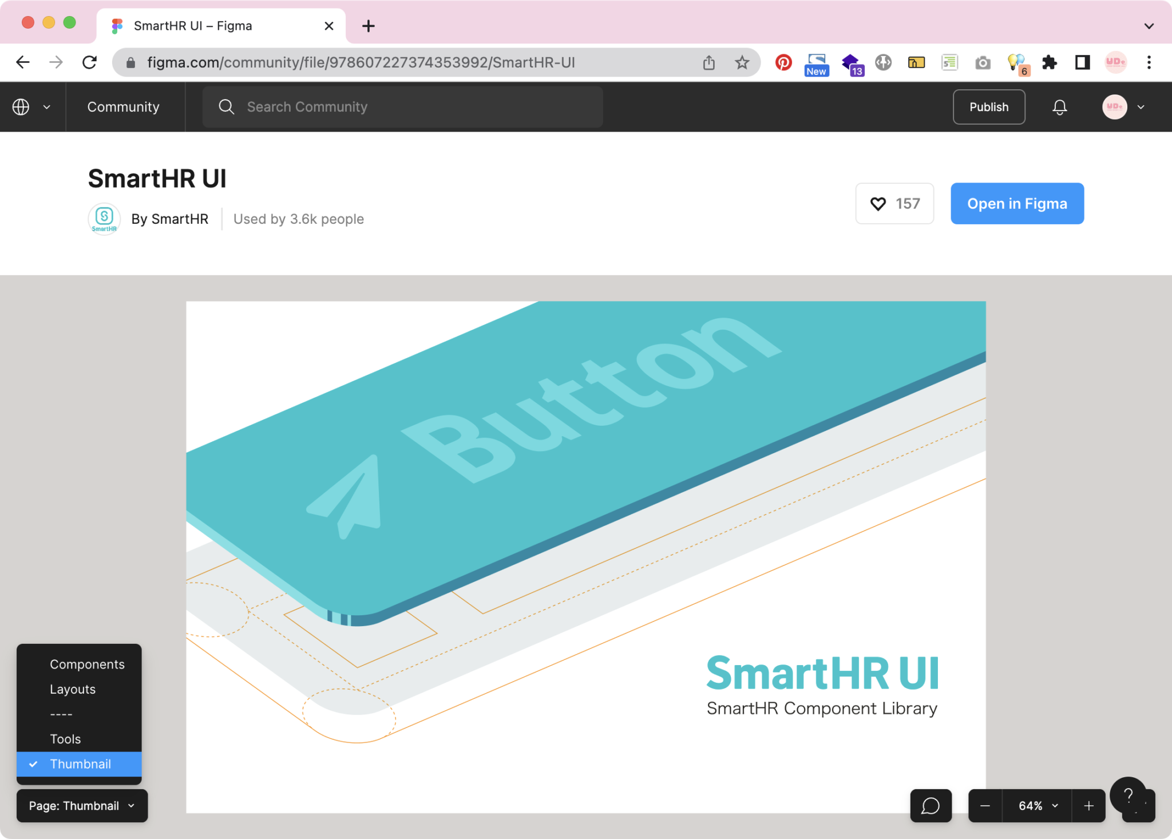
Task: Click the notifications bell icon
Action: pyautogui.click(x=1059, y=107)
